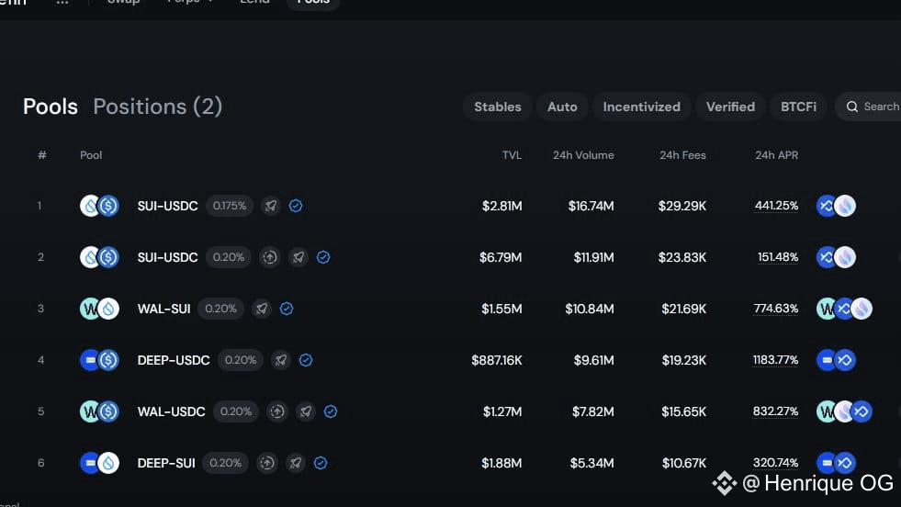901x507 pixels.
Task: Click auto-compound icon on DEEP-SUI row
Action: [266, 463]
